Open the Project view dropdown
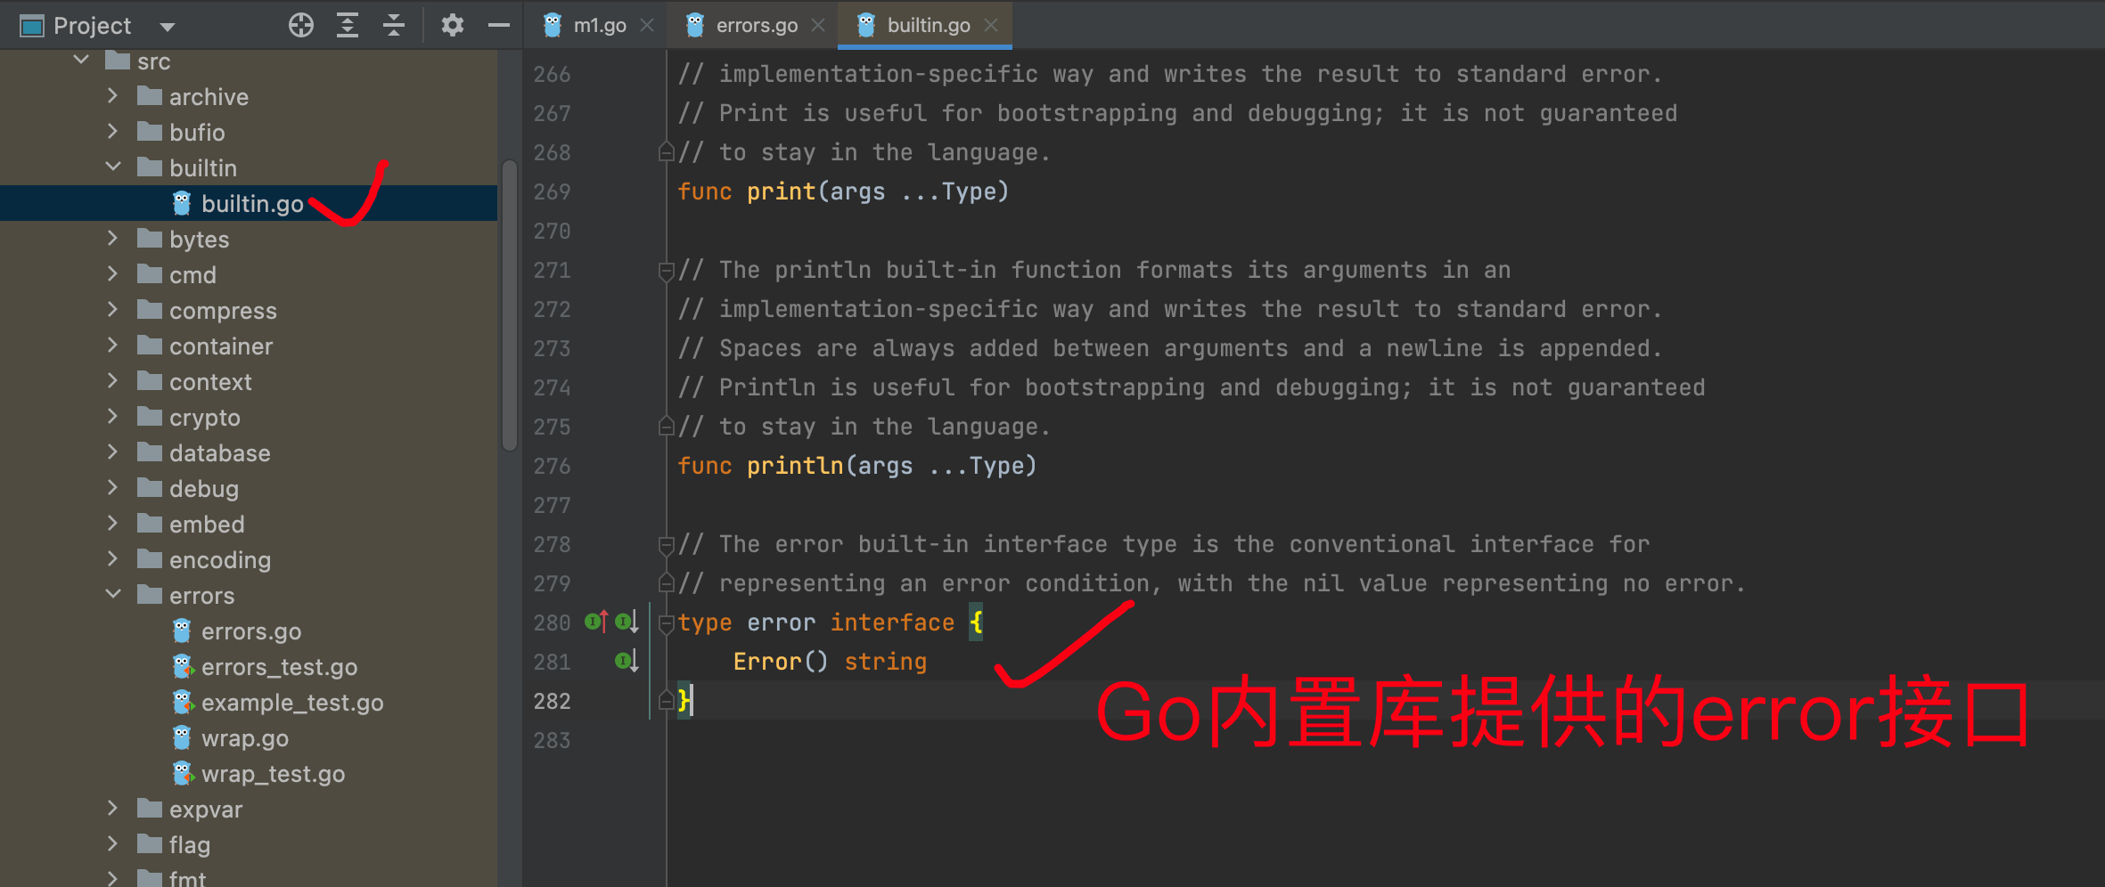The height and width of the screenshot is (887, 2105). coord(168,27)
